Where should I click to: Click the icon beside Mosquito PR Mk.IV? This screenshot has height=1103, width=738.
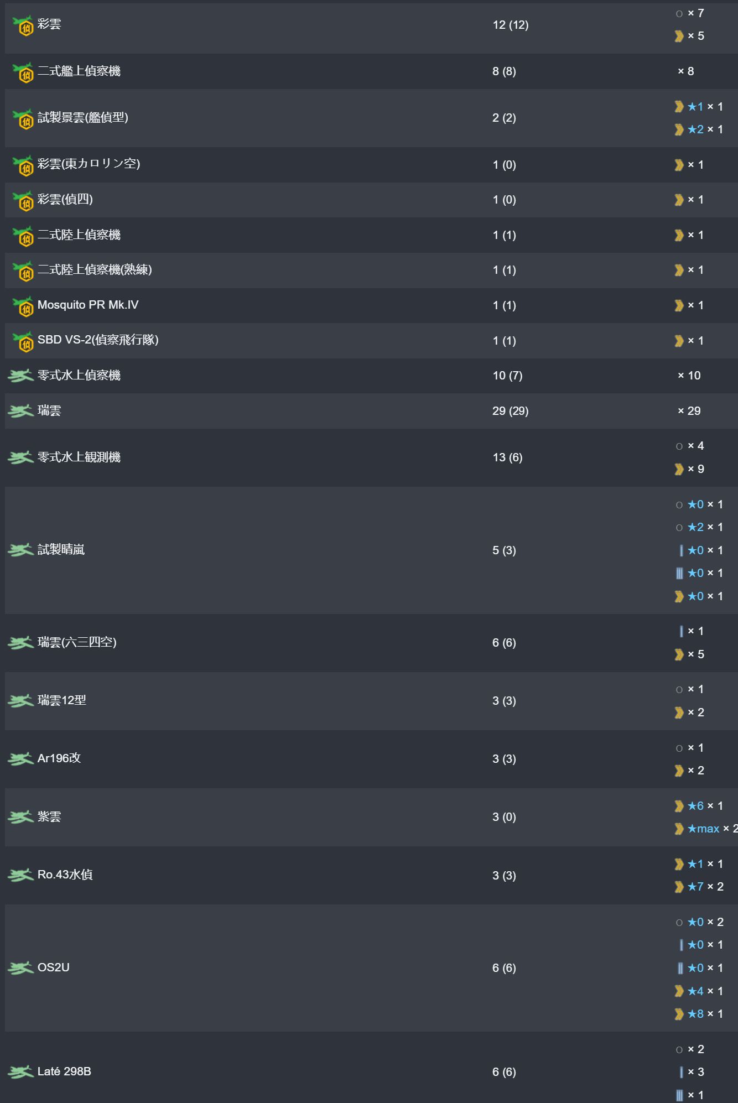(x=23, y=306)
